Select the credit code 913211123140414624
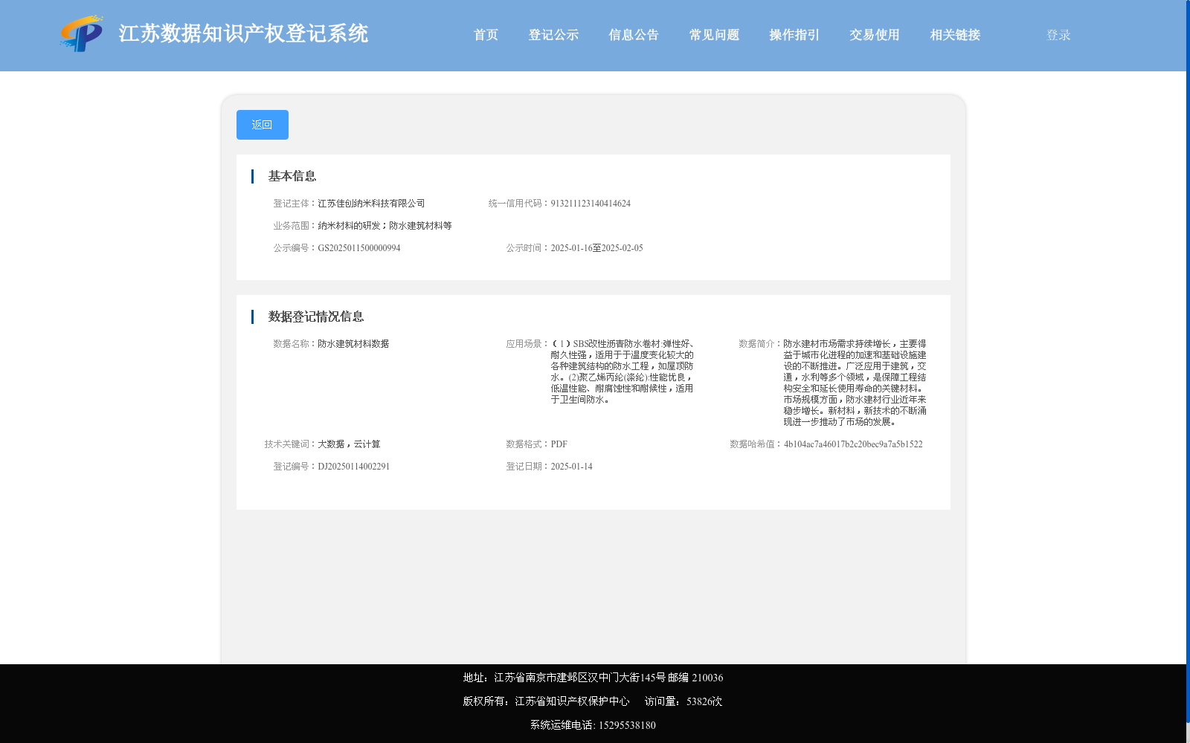This screenshot has width=1190, height=743. coord(591,204)
